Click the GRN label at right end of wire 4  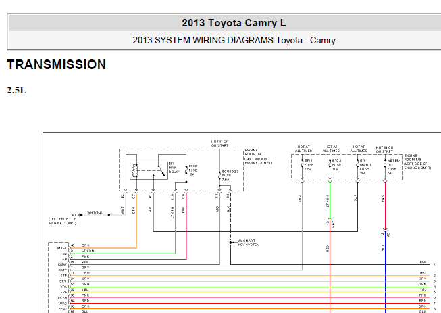tap(423, 284)
